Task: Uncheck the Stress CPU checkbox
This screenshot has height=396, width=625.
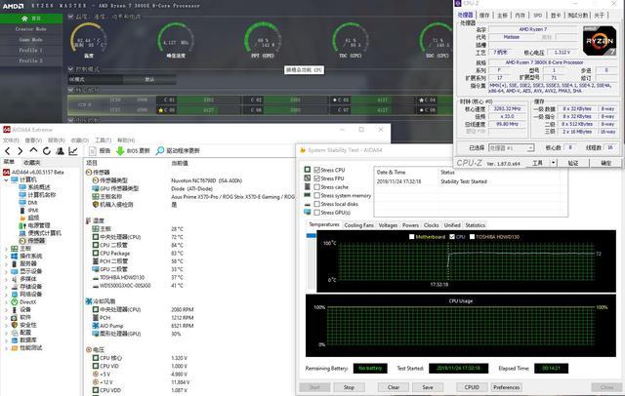Action: [316, 171]
